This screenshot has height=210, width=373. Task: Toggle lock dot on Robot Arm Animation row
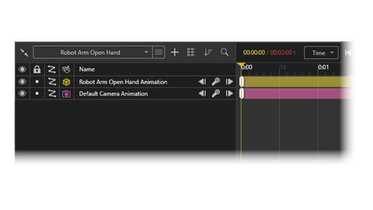[x=37, y=82]
